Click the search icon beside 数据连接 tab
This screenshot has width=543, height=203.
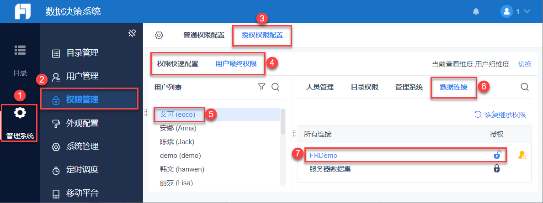(525, 87)
